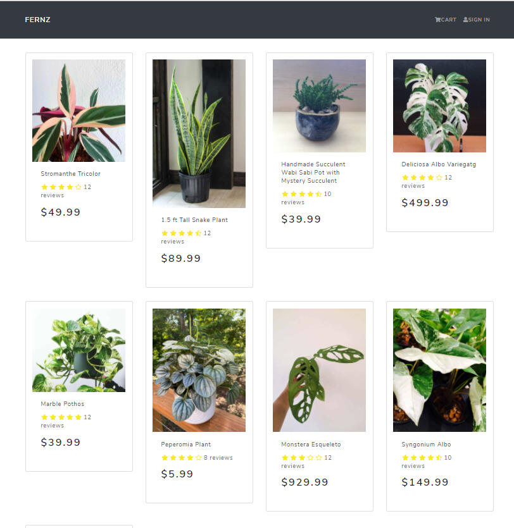Screen dimensions: 514x528
Task: Click the Stromanthe Tricolor title link
Action: 70,174
